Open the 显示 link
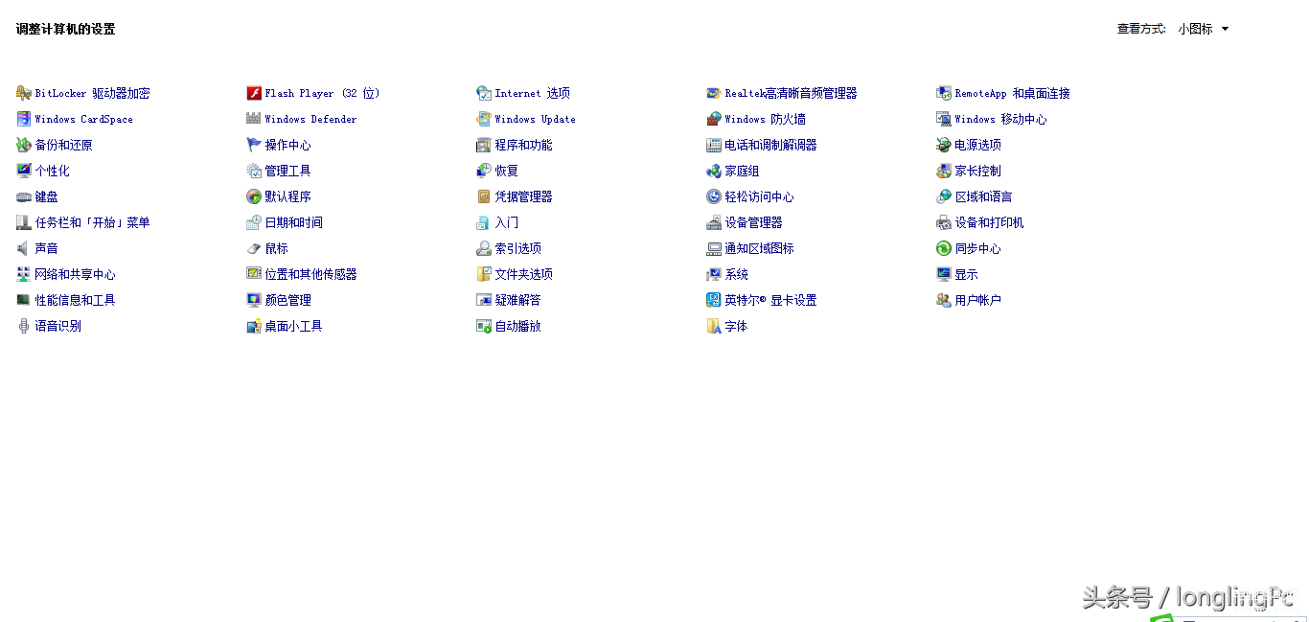 tap(967, 274)
